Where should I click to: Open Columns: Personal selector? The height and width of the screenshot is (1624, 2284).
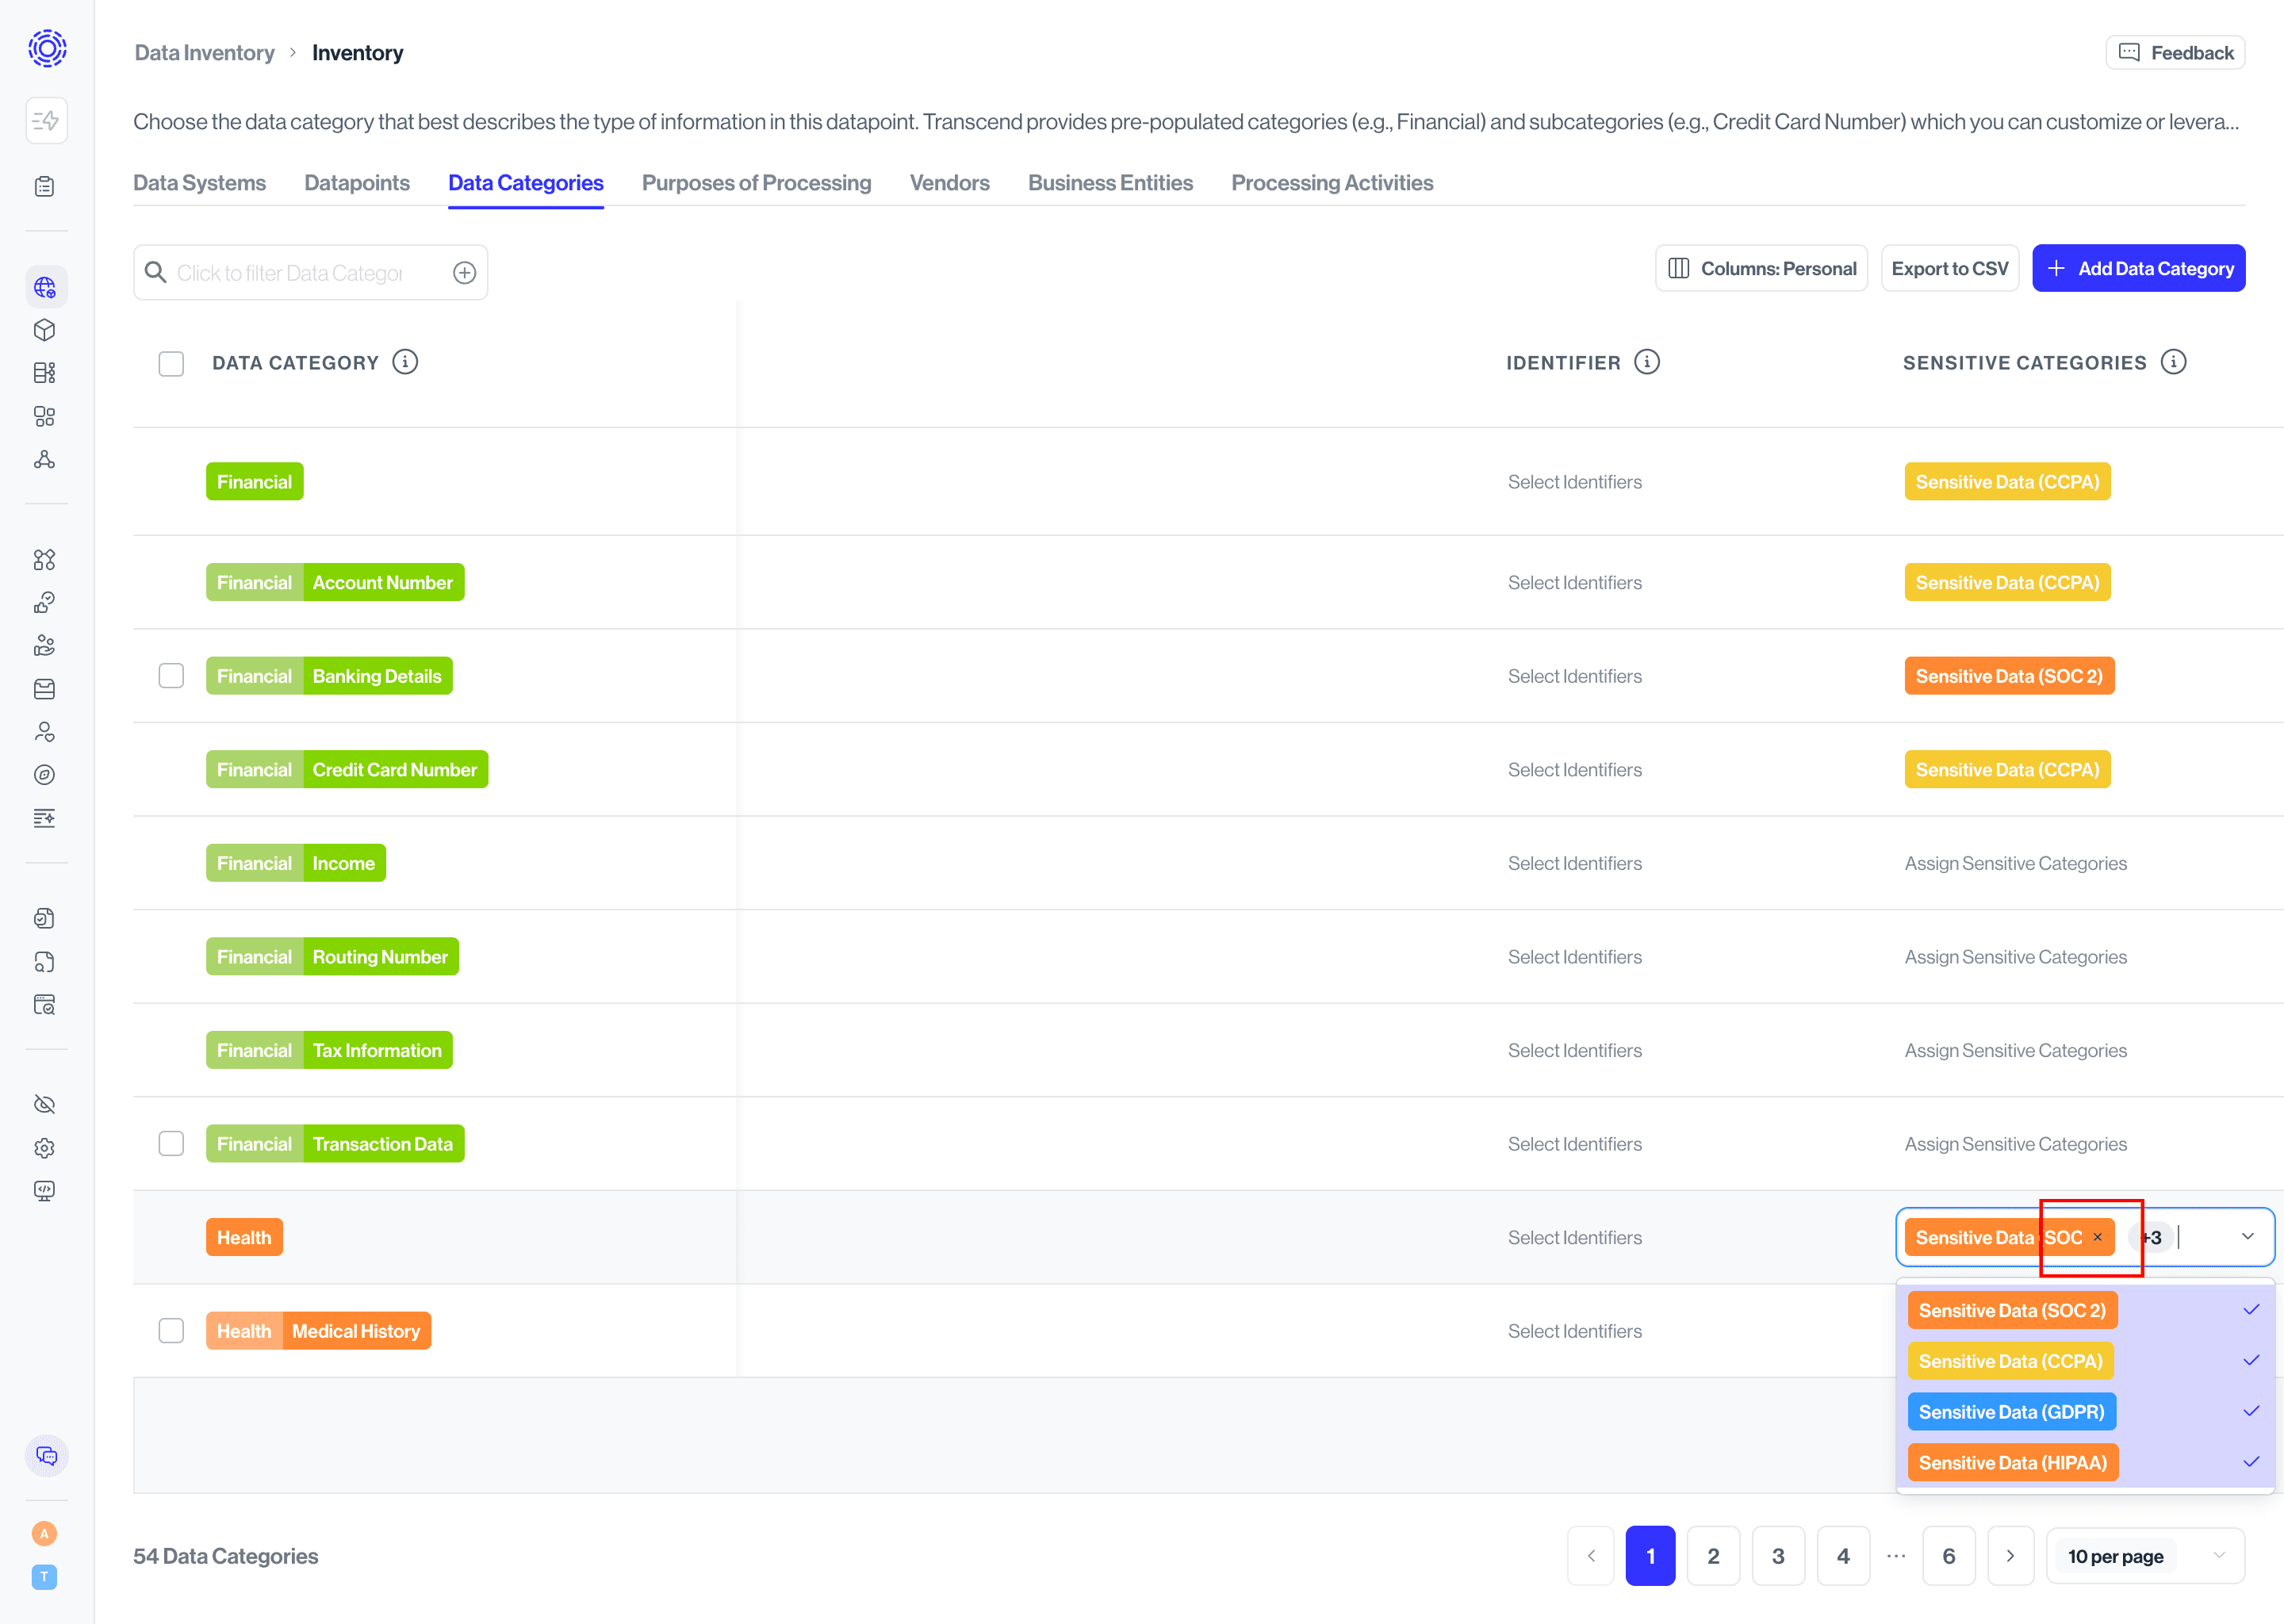point(1762,269)
